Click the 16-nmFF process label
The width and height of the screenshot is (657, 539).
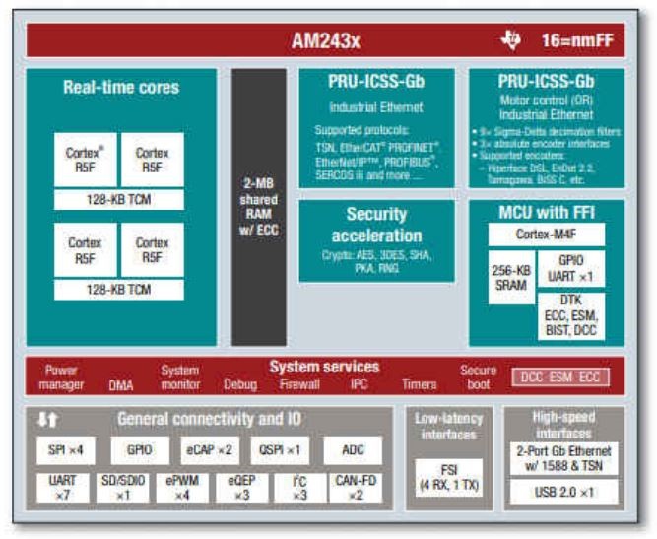coord(577,40)
